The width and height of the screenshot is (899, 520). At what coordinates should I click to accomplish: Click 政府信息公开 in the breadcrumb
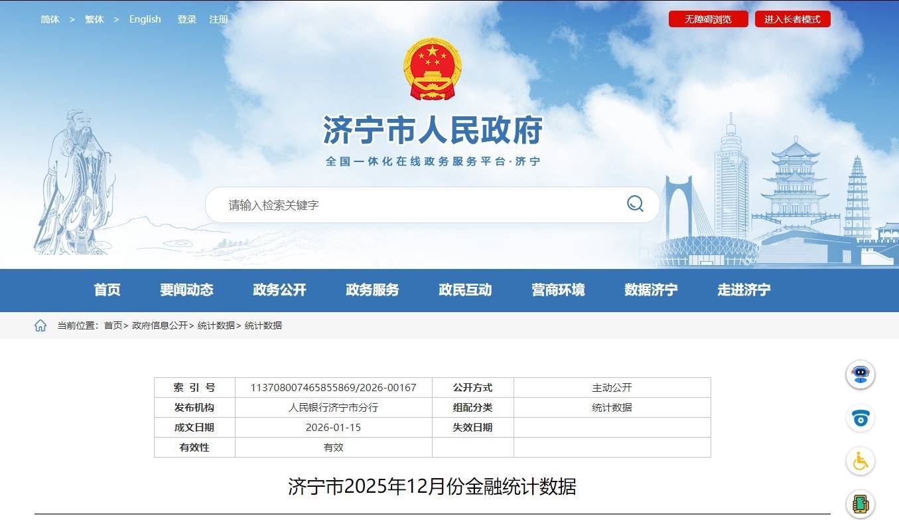click(x=160, y=325)
